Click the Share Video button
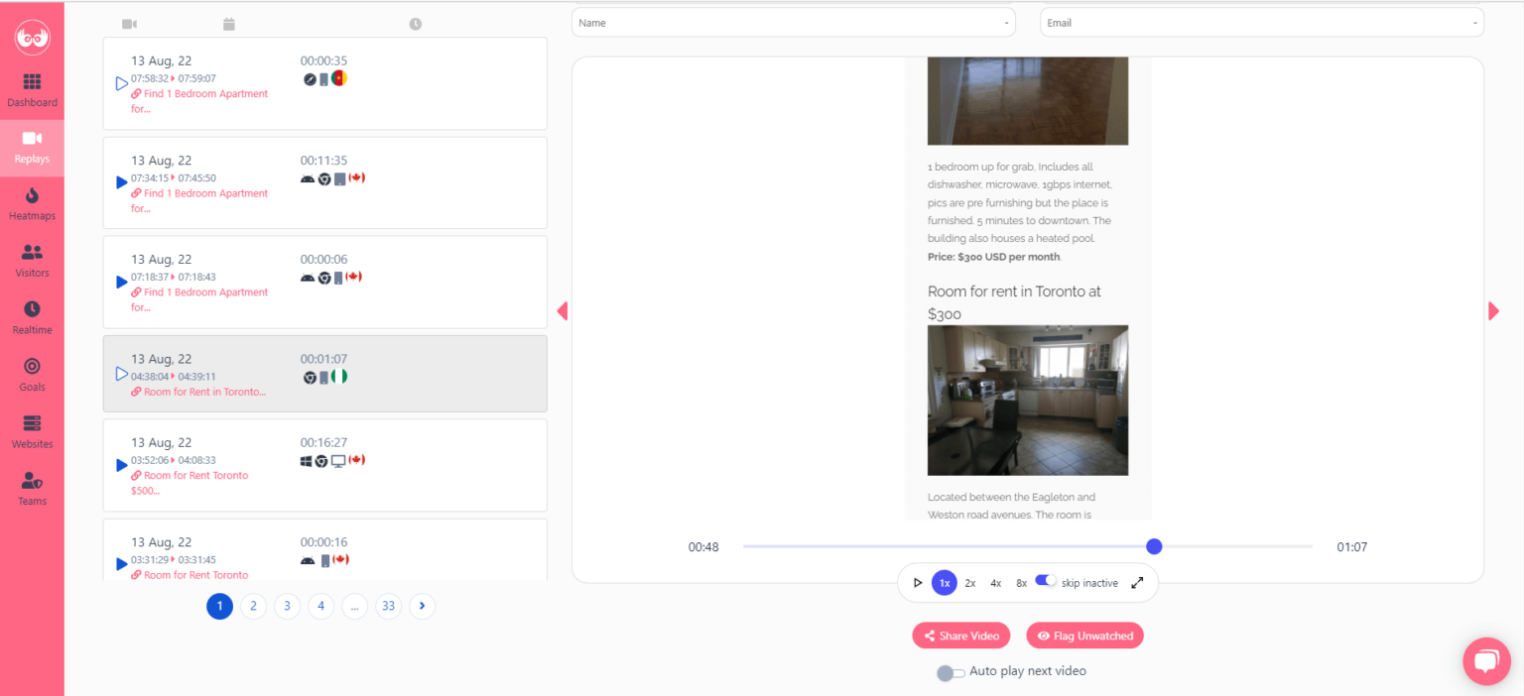Viewport: 1524px width, 696px height. [960, 636]
